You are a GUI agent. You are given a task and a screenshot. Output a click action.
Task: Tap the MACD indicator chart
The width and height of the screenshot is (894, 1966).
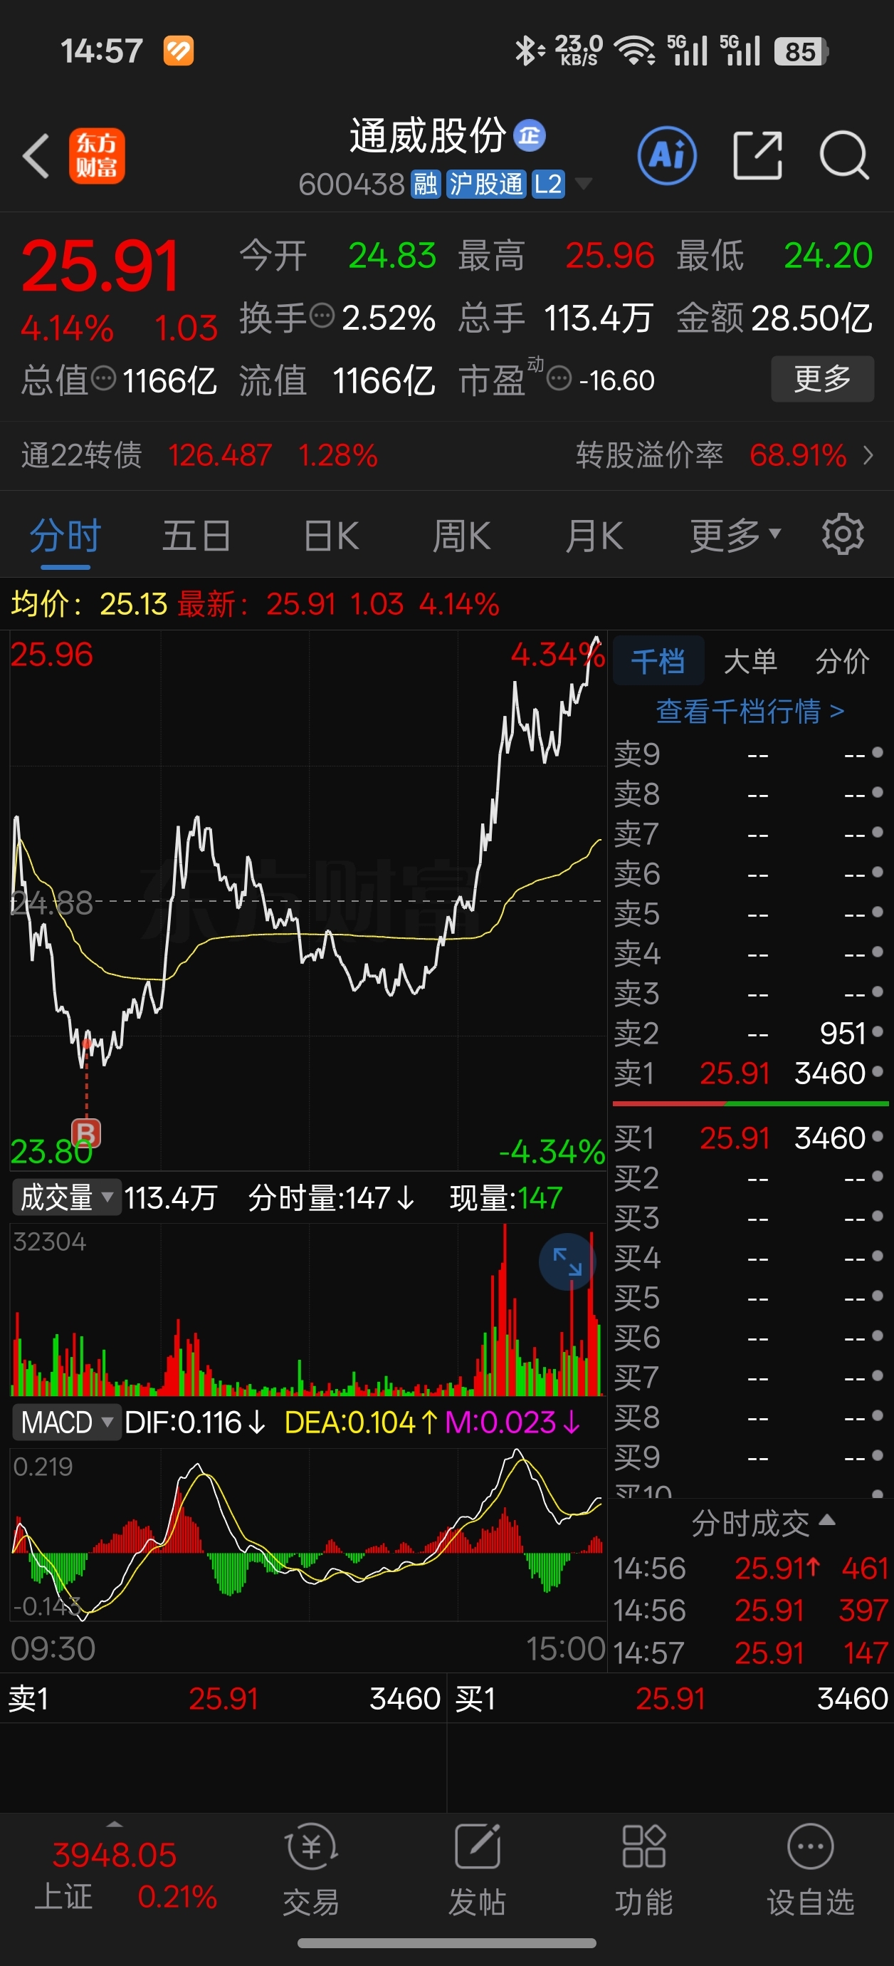pos(307,1534)
